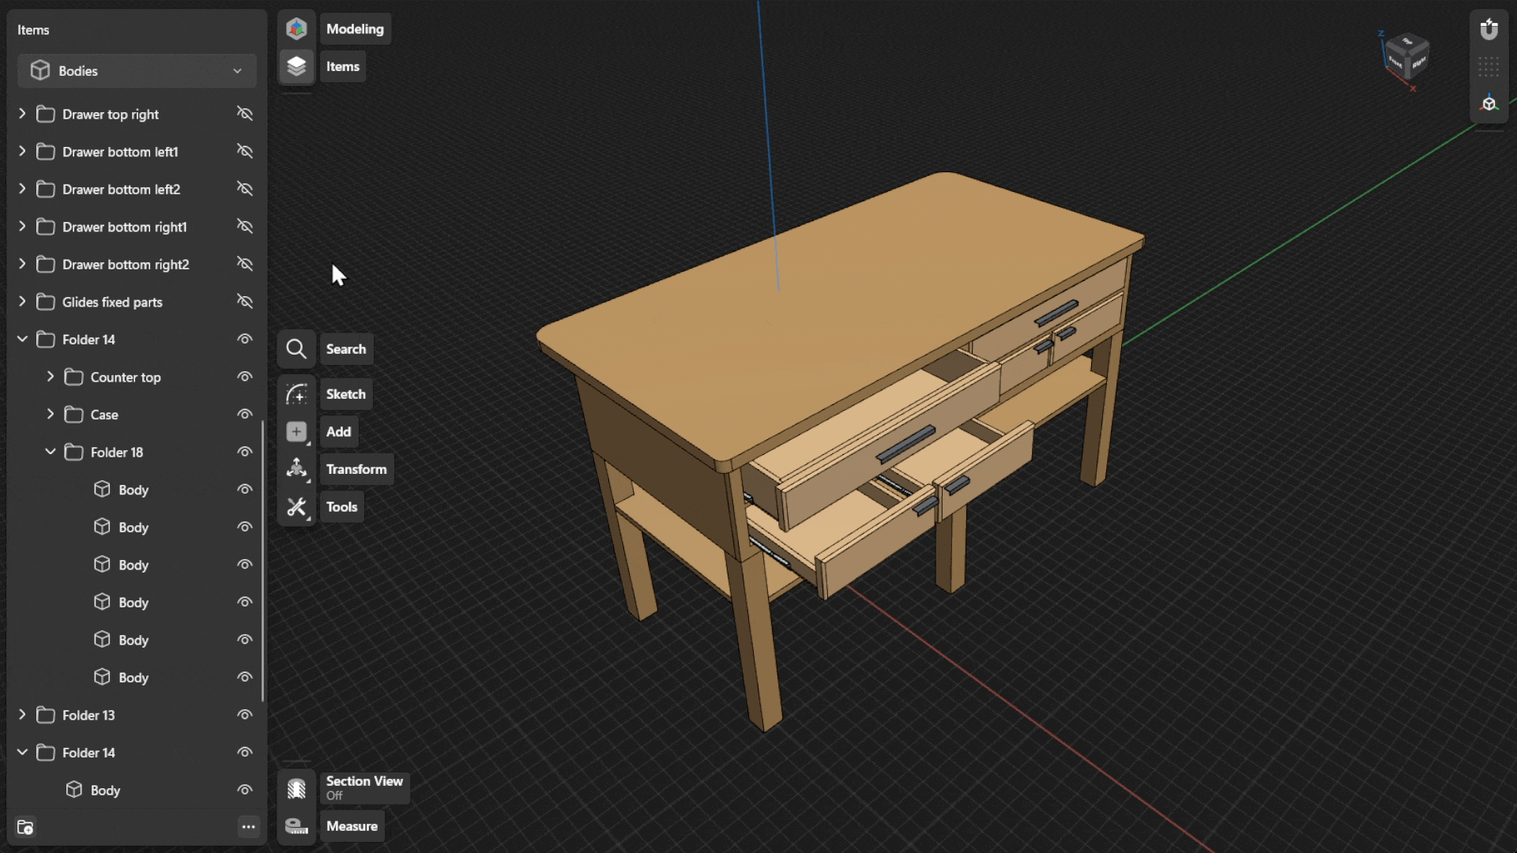Click the new folder icon

(x=25, y=827)
